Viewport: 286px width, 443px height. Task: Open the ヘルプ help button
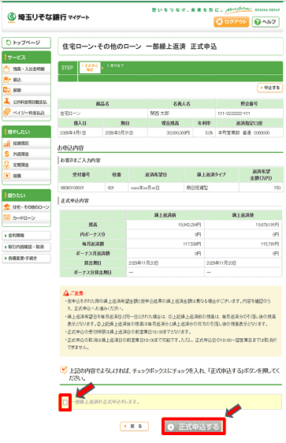point(266,22)
